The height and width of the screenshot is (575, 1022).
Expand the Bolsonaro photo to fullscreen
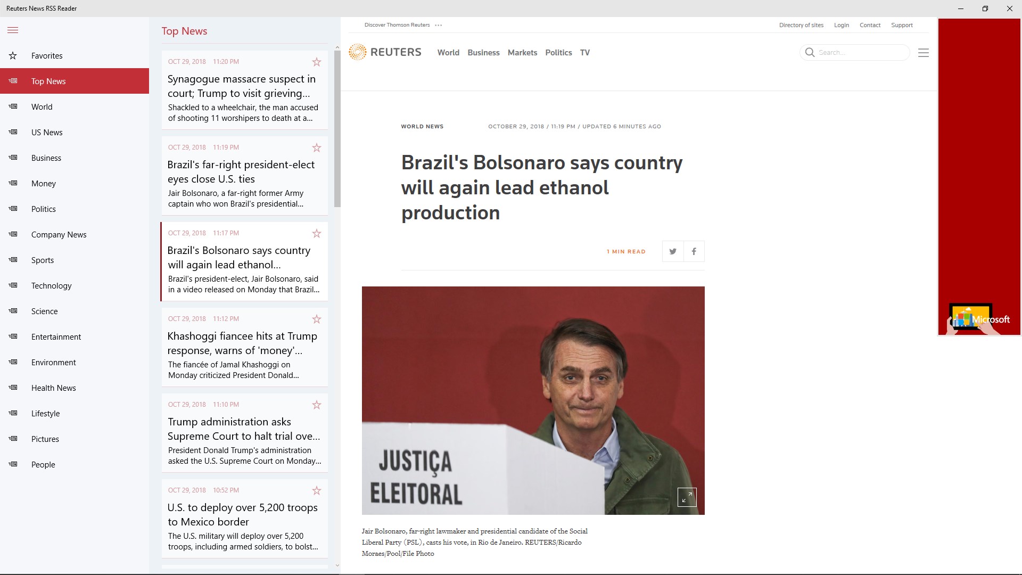(x=687, y=497)
